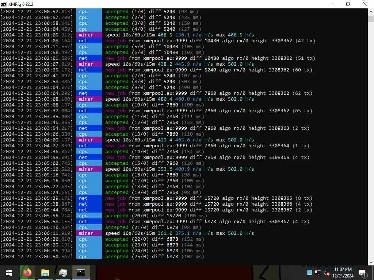Click the miner speed 480.4 line
The height and width of the screenshot is (280, 374).
click(127, 99)
